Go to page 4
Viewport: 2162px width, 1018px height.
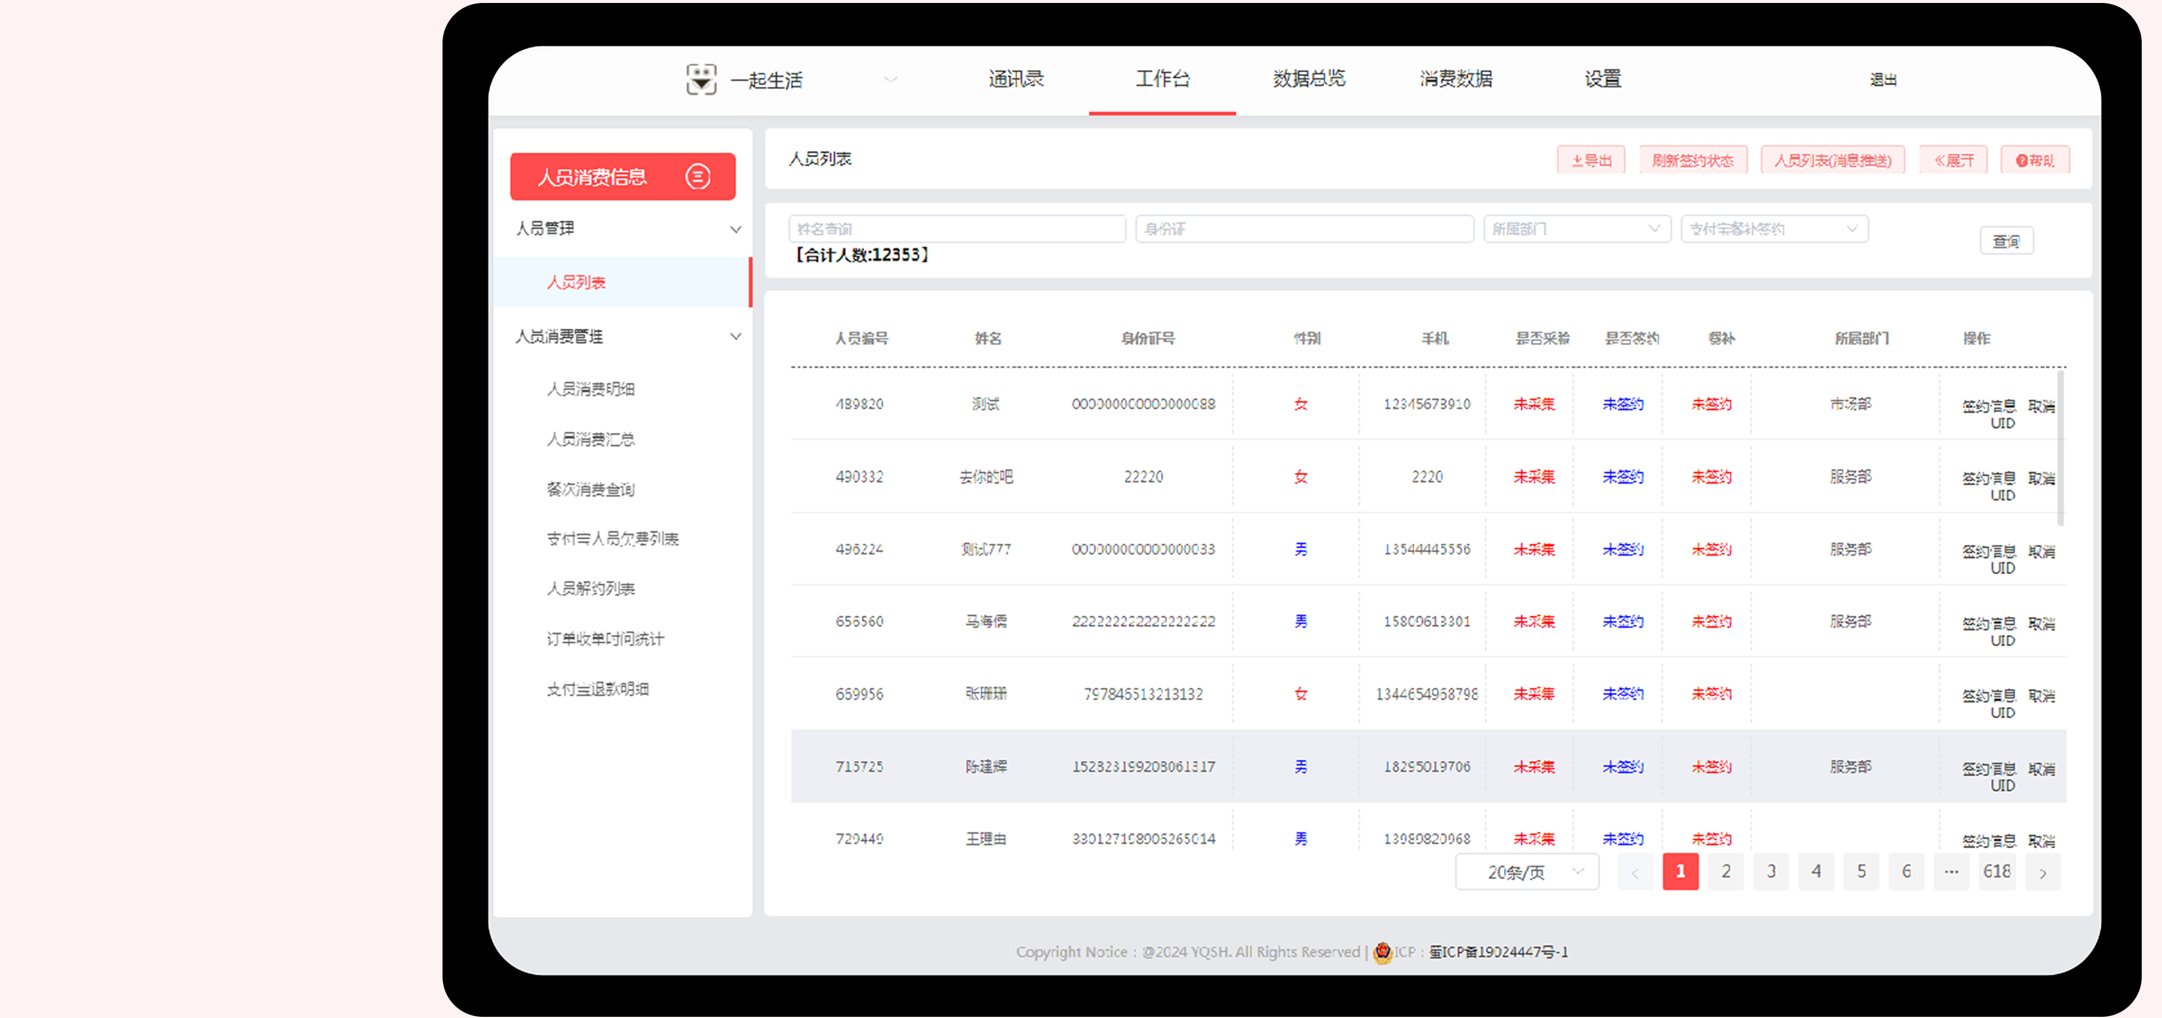point(1816,871)
